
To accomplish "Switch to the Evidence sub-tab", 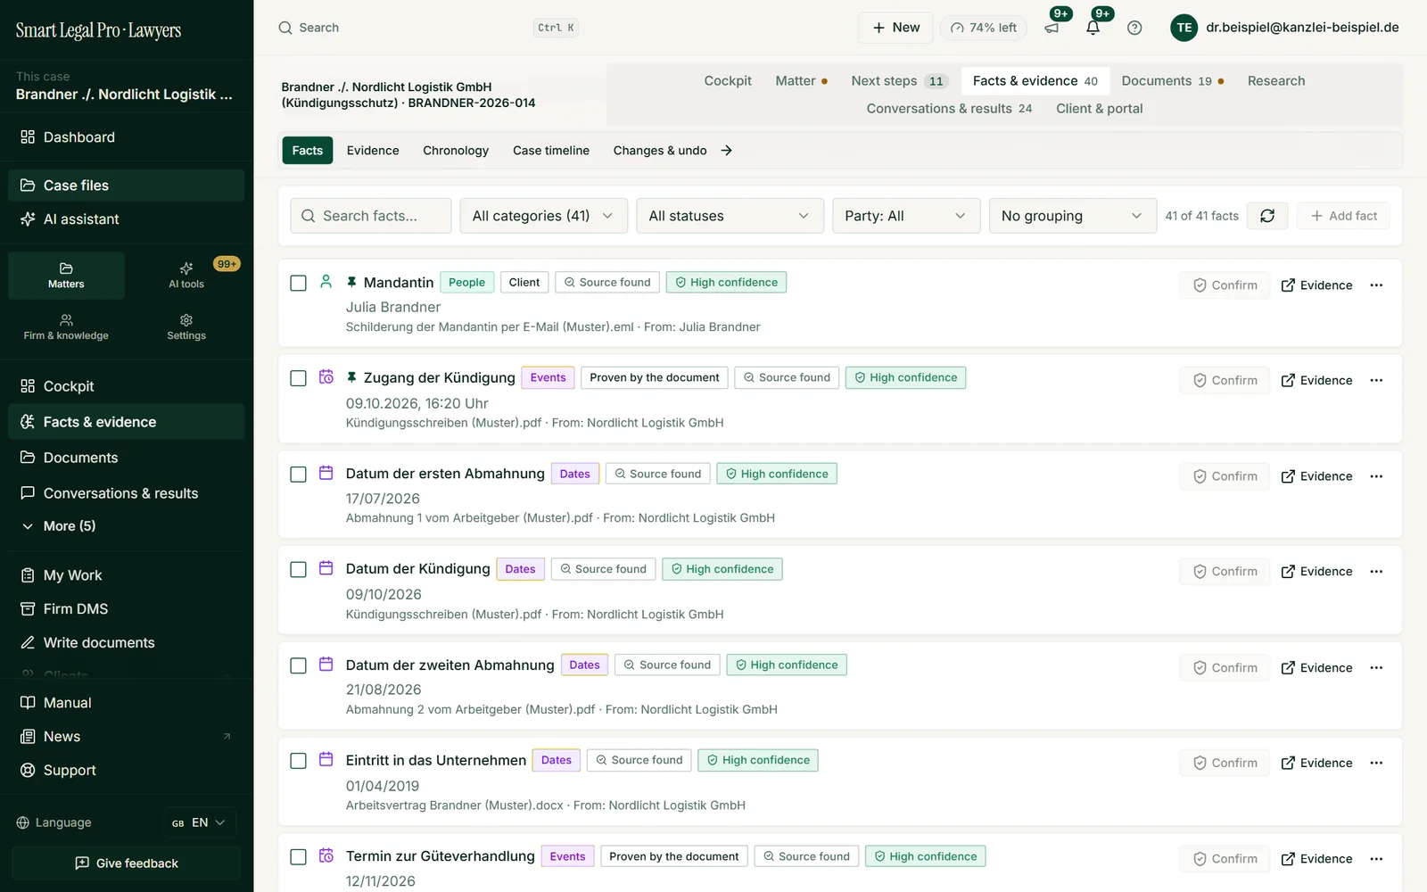I will click(x=373, y=151).
